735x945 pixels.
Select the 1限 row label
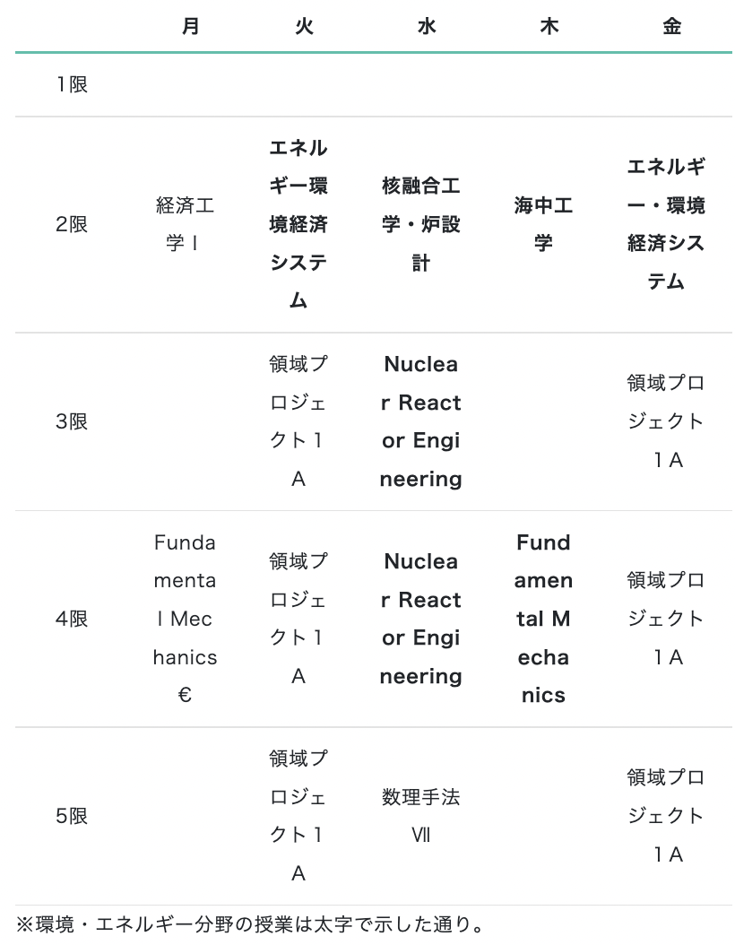(x=72, y=84)
